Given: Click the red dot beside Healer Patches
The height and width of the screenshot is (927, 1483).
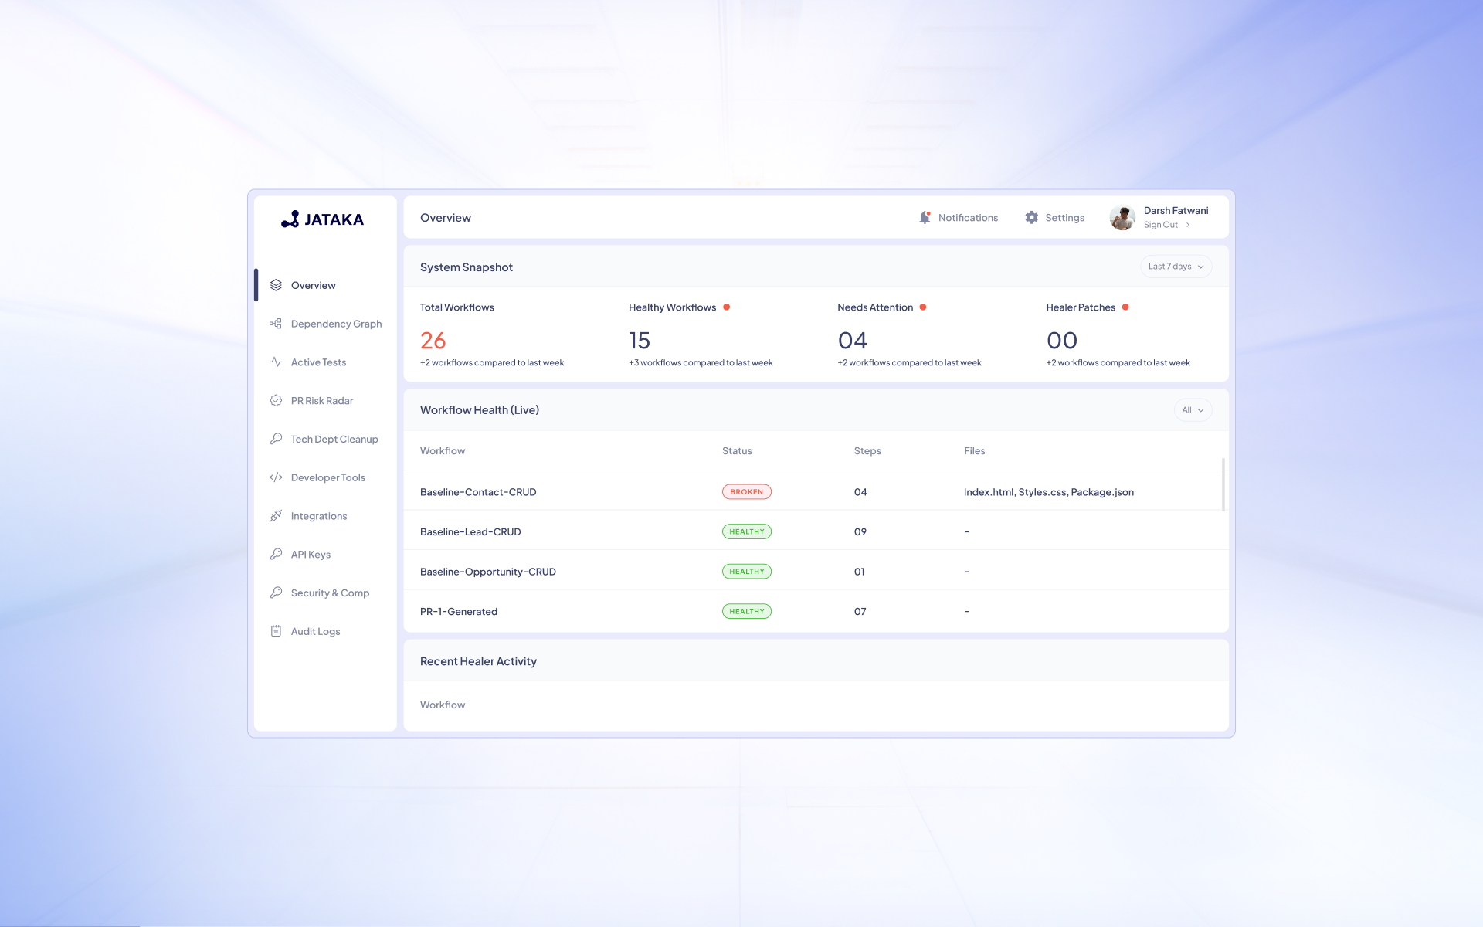Looking at the screenshot, I should coord(1125,307).
